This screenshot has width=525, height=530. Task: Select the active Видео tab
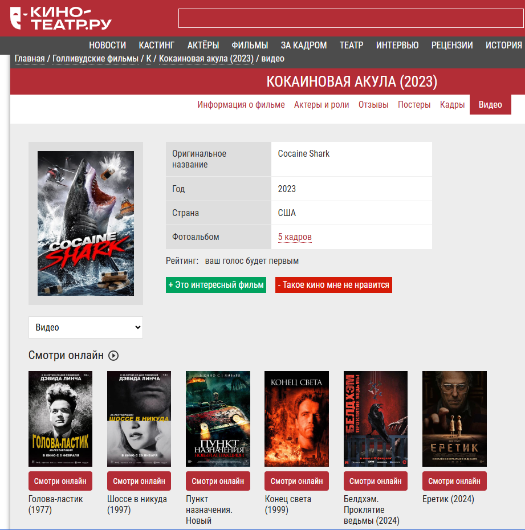(x=490, y=104)
